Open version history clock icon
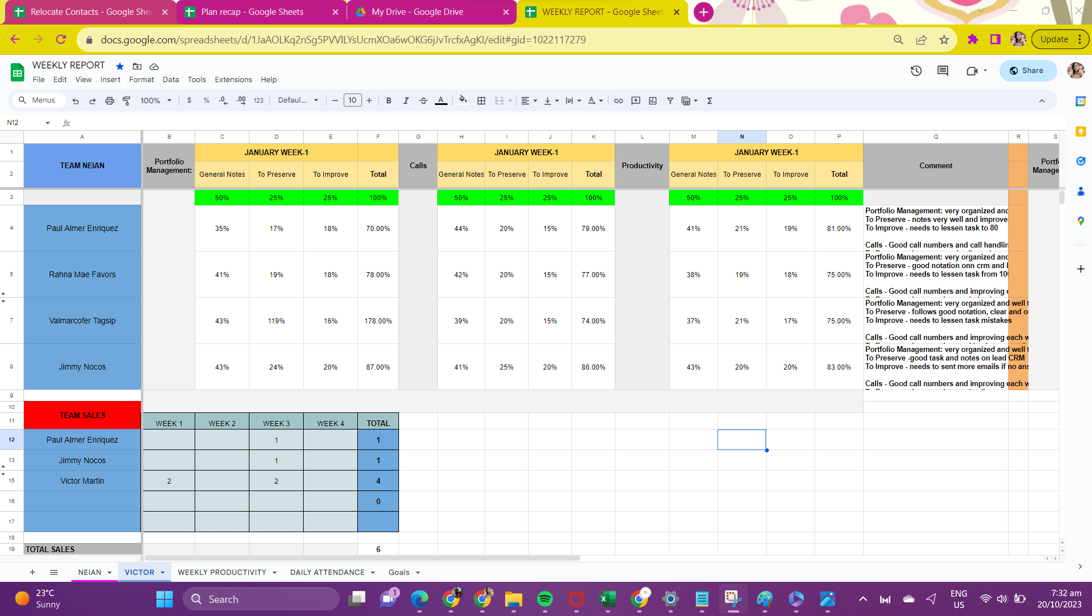The height and width of the screenshot is (616, 1092). [x=916, y=71]
